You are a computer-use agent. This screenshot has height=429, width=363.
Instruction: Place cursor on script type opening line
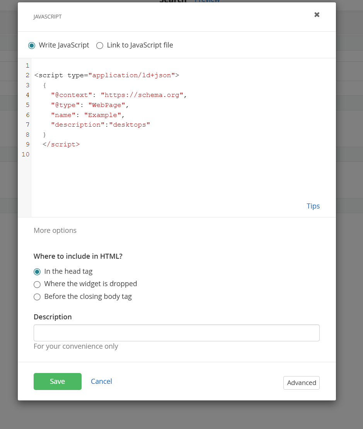point(107,75)
